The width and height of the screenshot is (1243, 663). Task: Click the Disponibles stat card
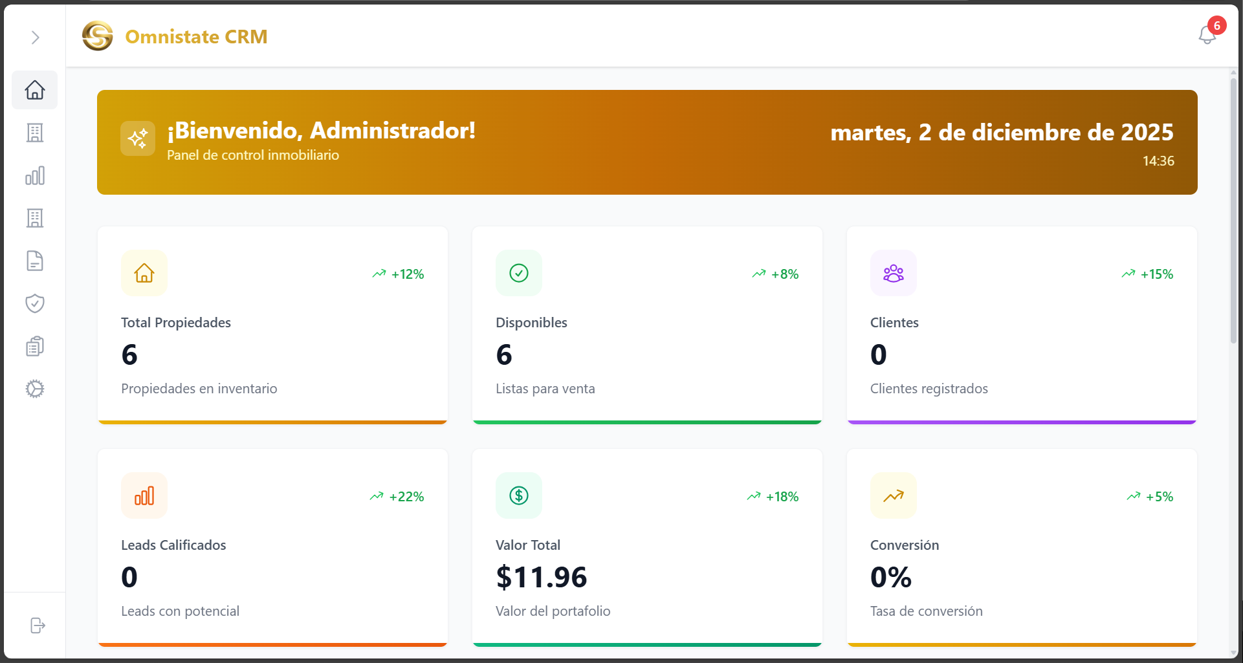[x=646, y=324]
